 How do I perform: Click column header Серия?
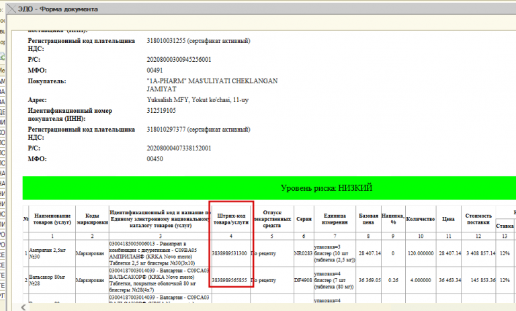(x=304, y=219)
